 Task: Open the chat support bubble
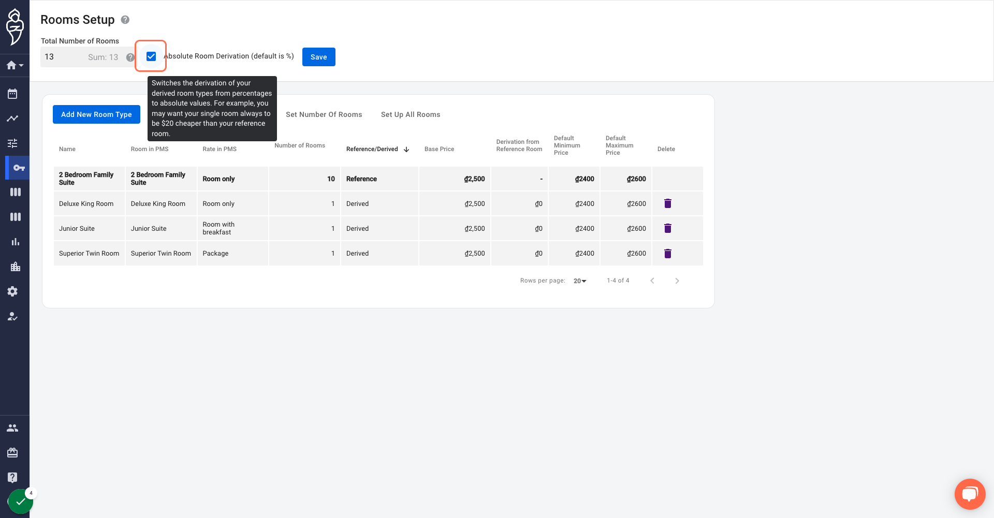970,494
